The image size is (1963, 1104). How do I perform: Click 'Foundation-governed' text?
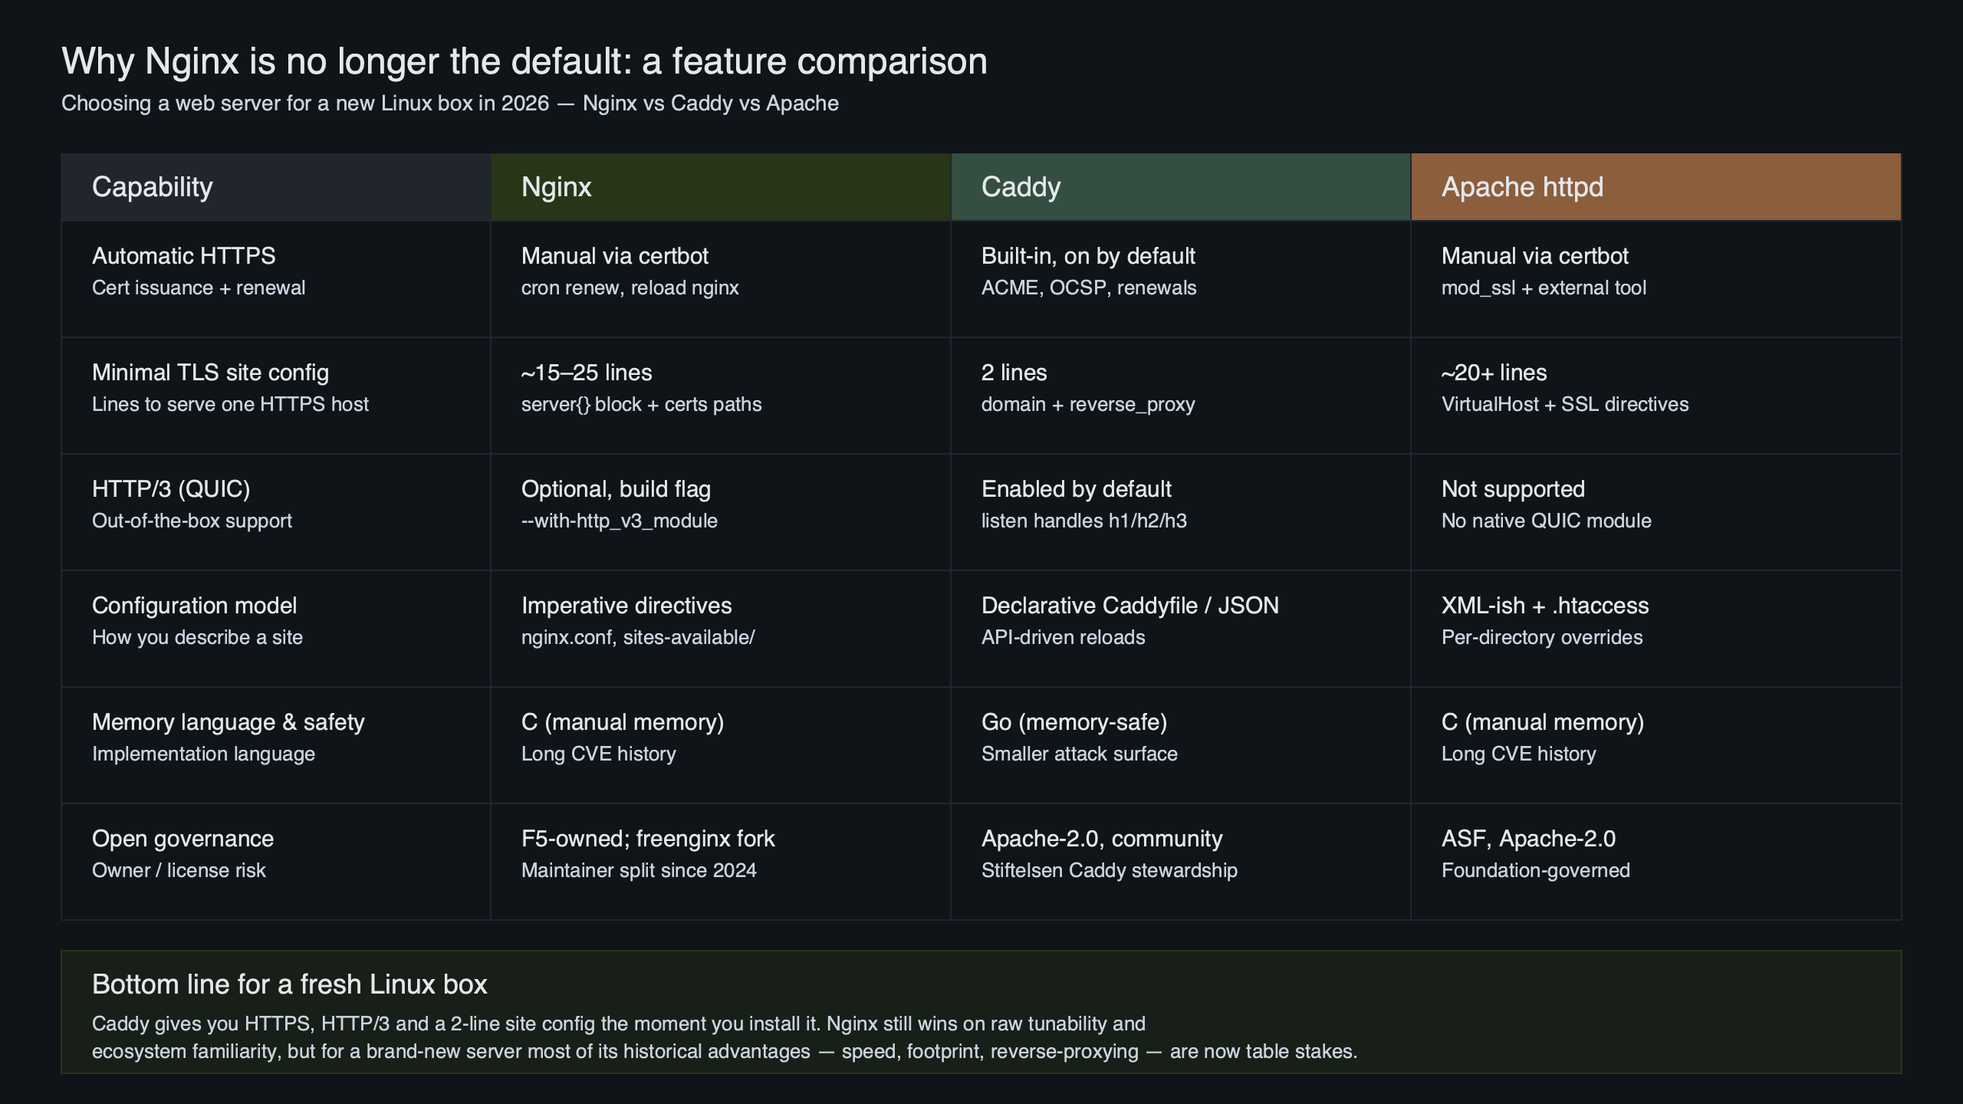tap(1536, 871)
